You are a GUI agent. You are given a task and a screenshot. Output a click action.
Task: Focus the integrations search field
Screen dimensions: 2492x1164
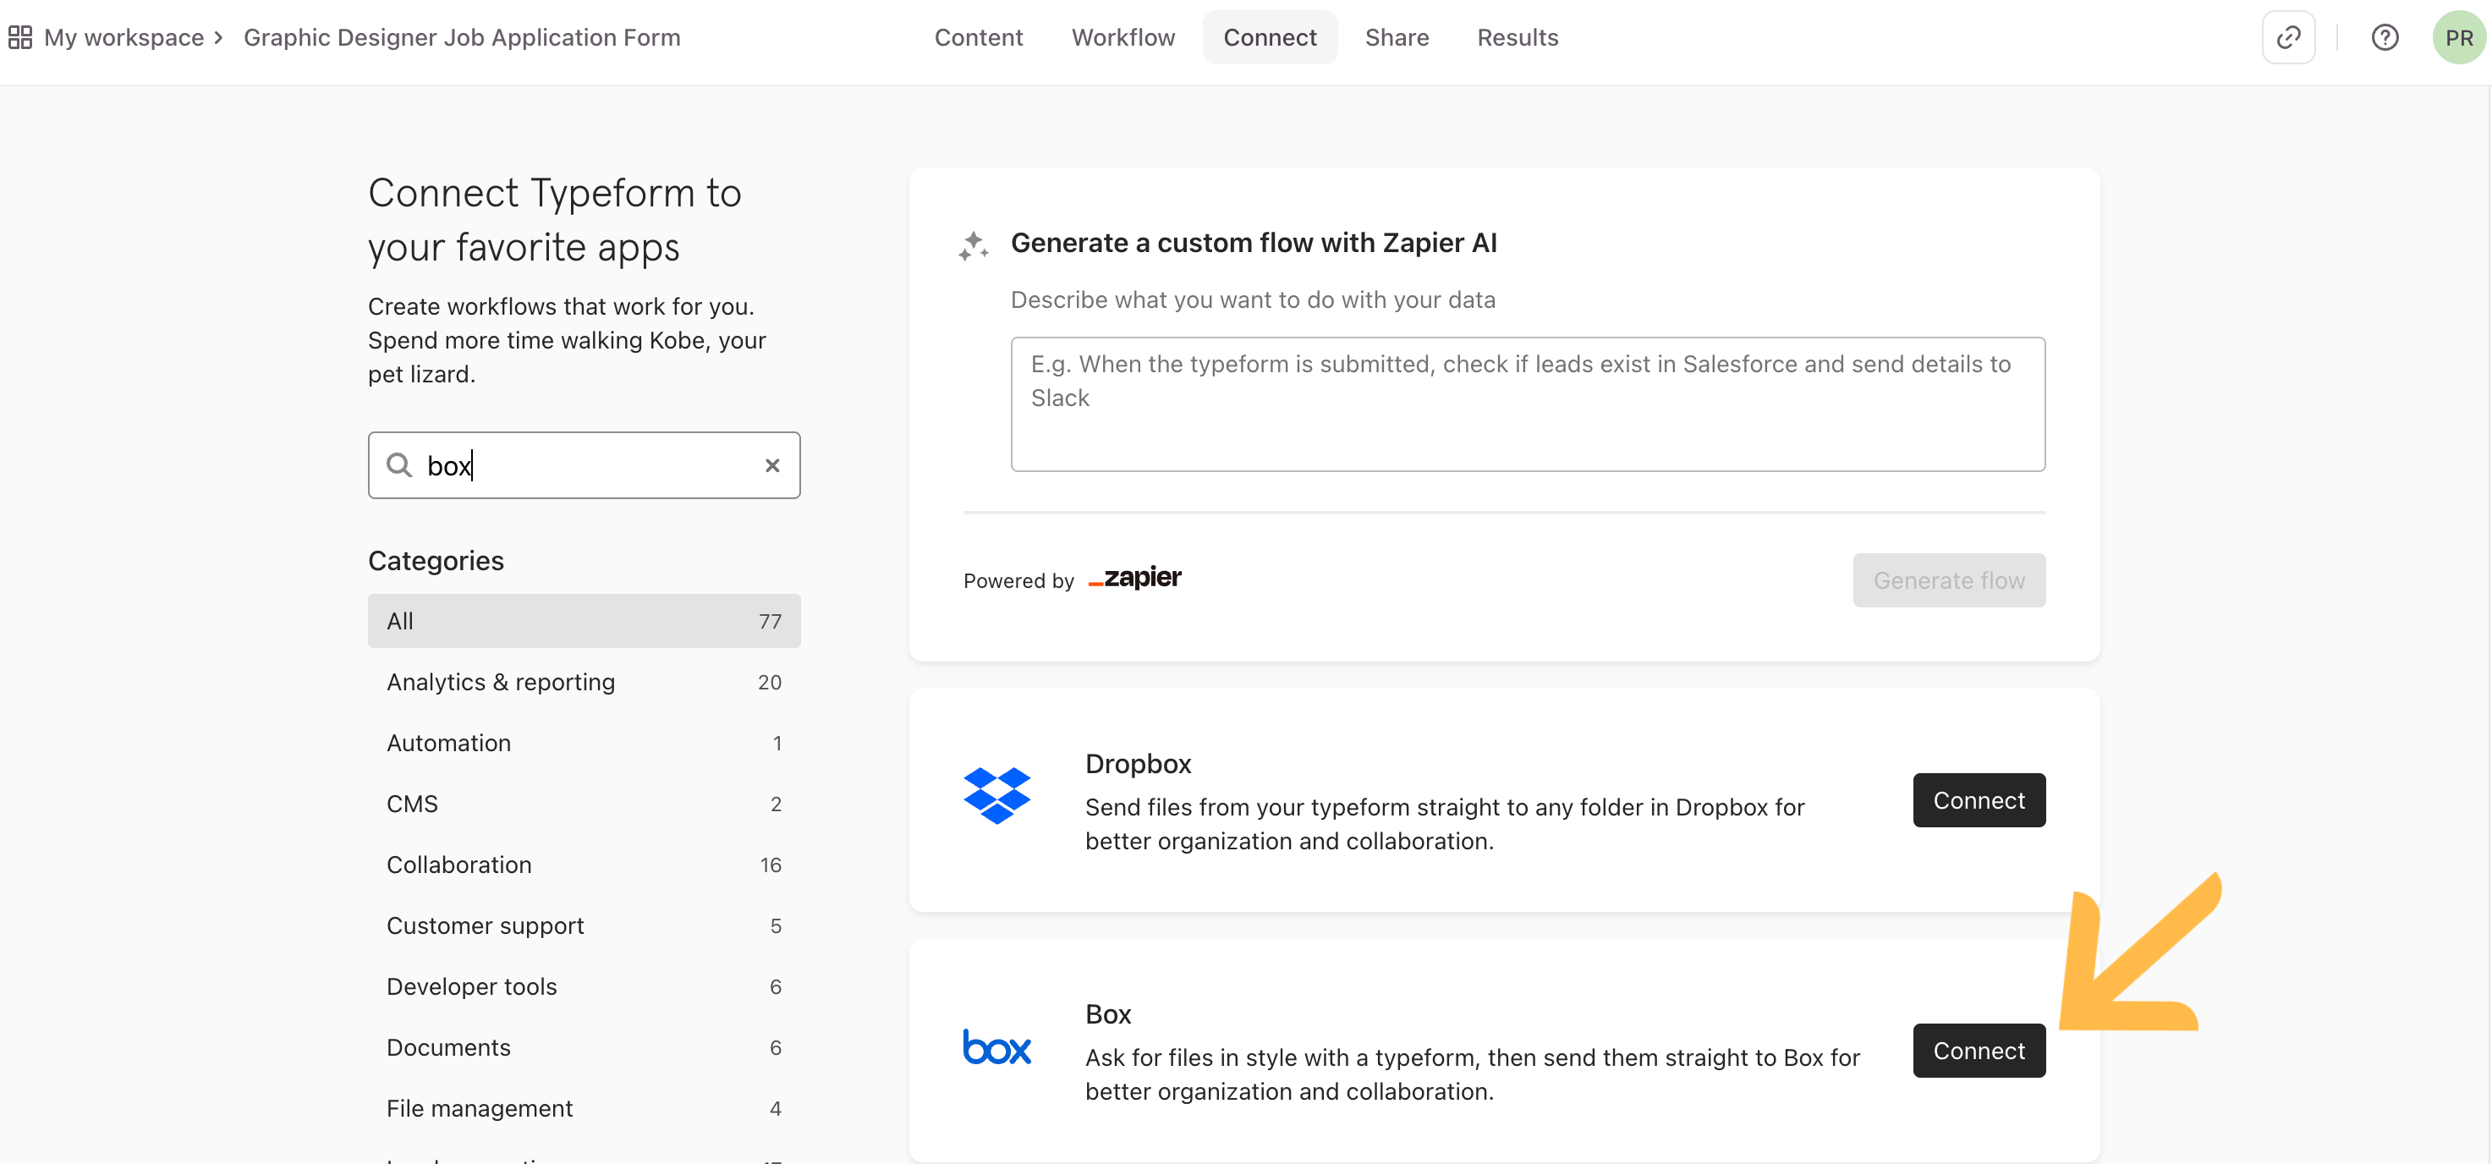585,465
